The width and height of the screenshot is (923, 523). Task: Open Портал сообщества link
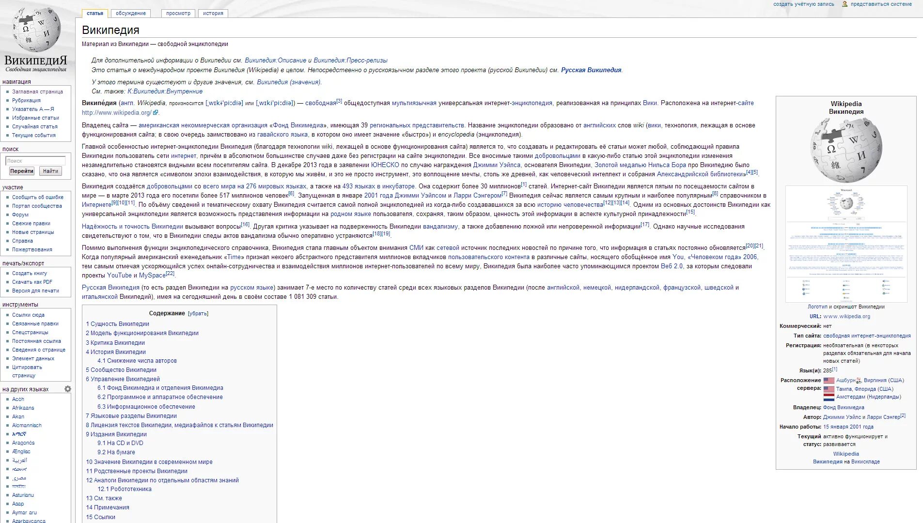pyautogui.click(x=37, y=206)
